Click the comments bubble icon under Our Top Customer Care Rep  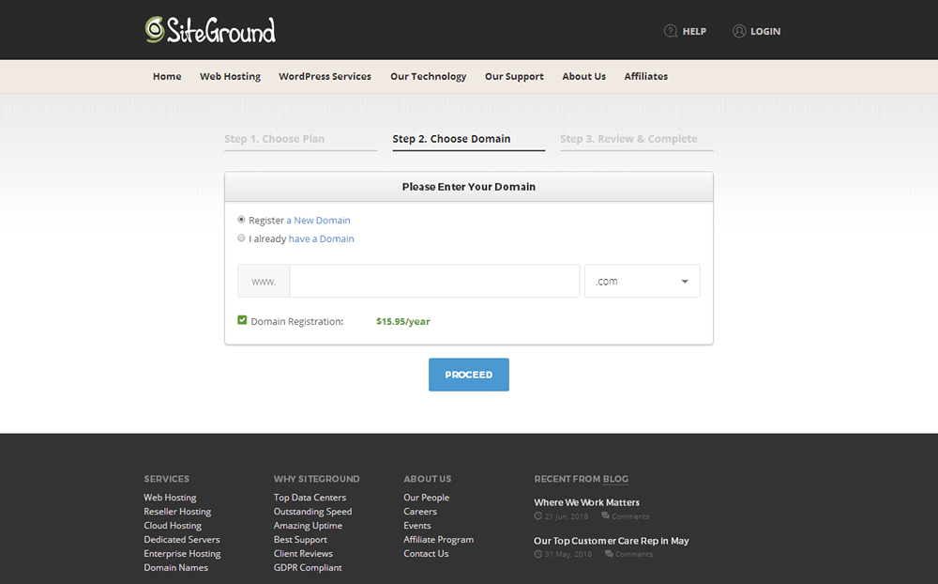pos(609,554)
